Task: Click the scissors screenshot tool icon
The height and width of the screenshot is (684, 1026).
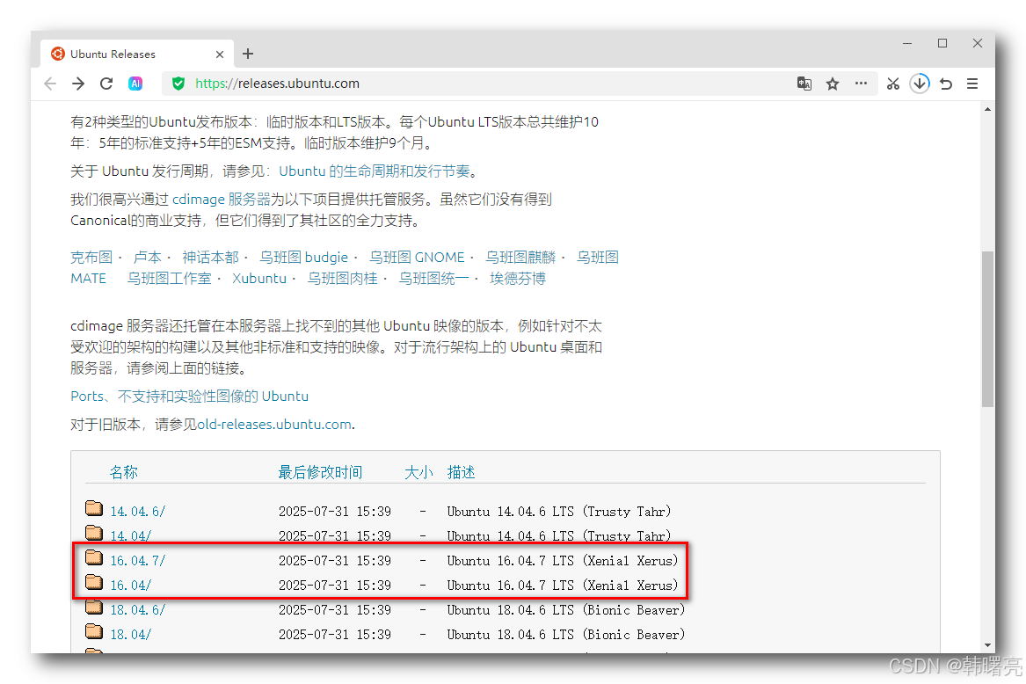Action: coord(893,84)
